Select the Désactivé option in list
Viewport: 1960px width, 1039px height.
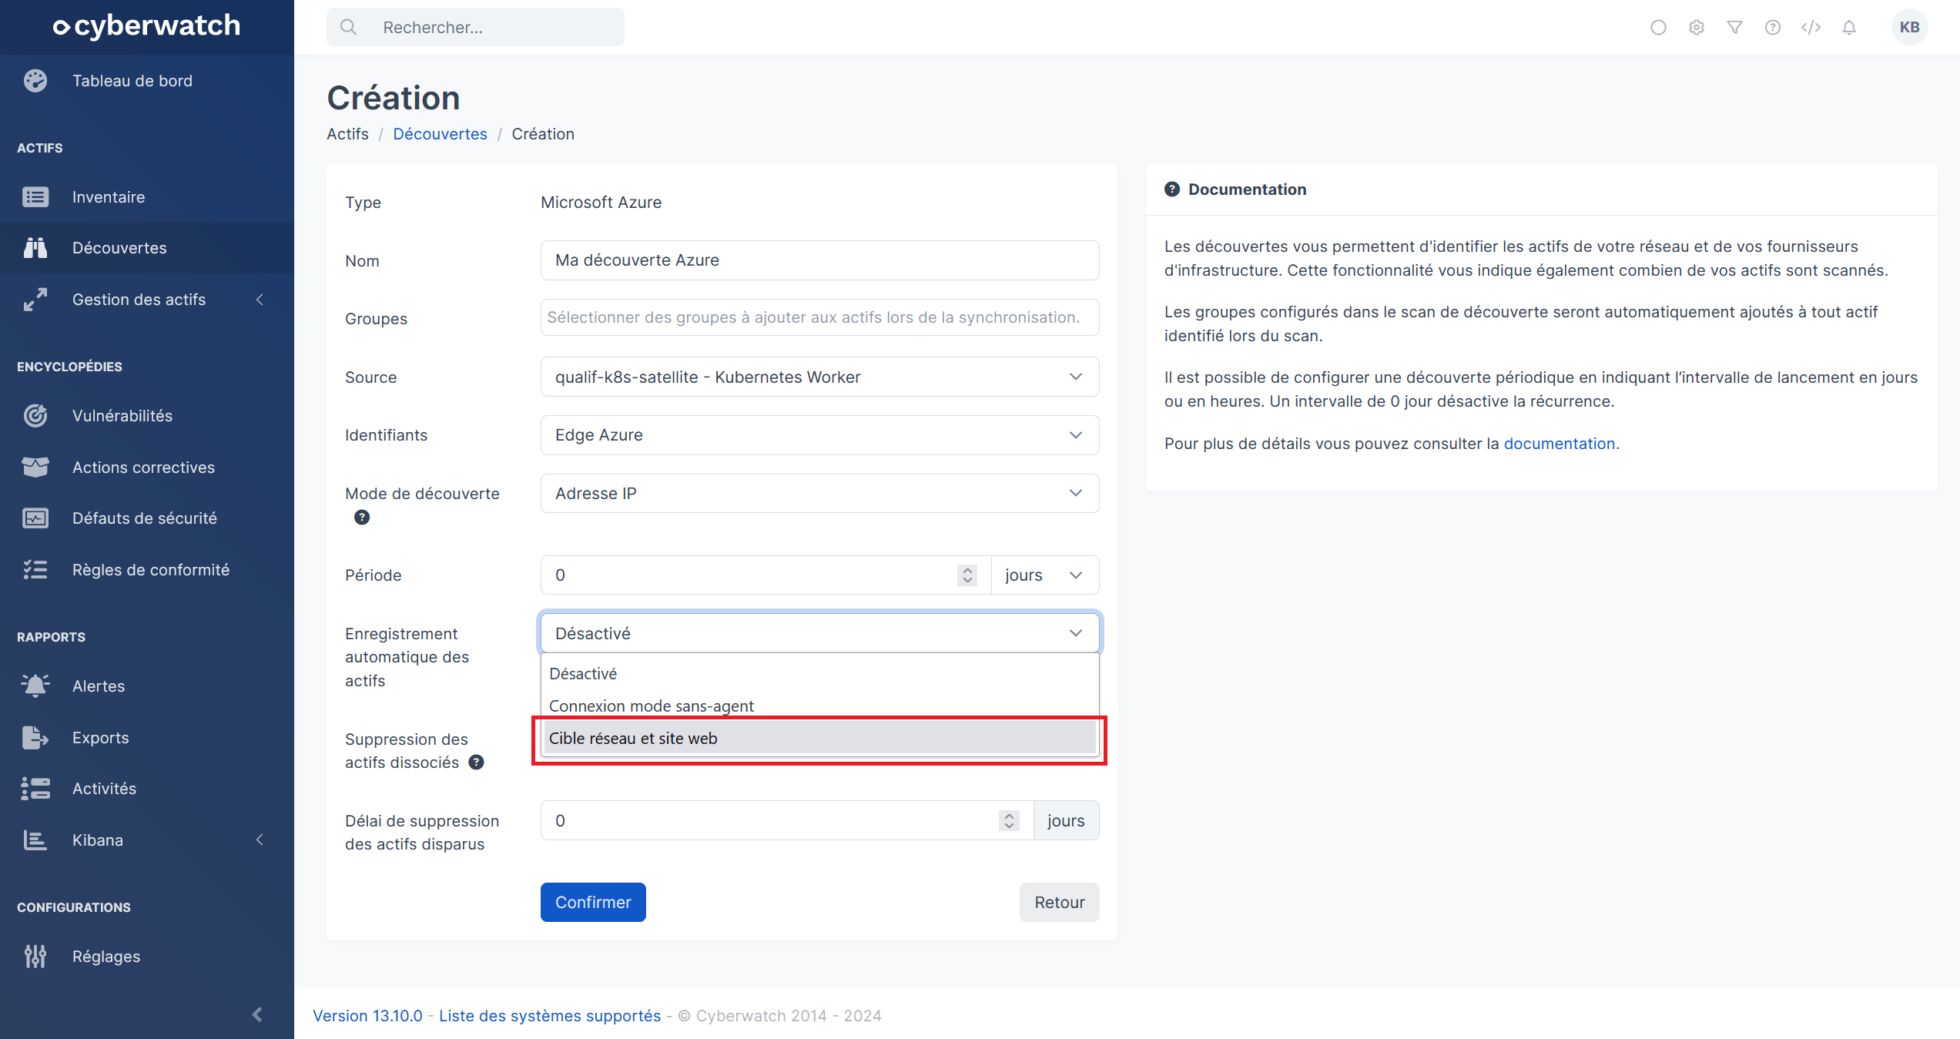point(819,674)
